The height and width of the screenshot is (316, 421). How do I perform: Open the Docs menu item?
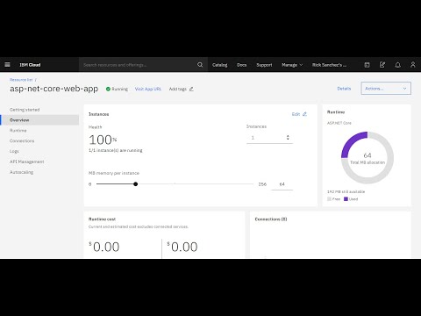coord(242,65)
